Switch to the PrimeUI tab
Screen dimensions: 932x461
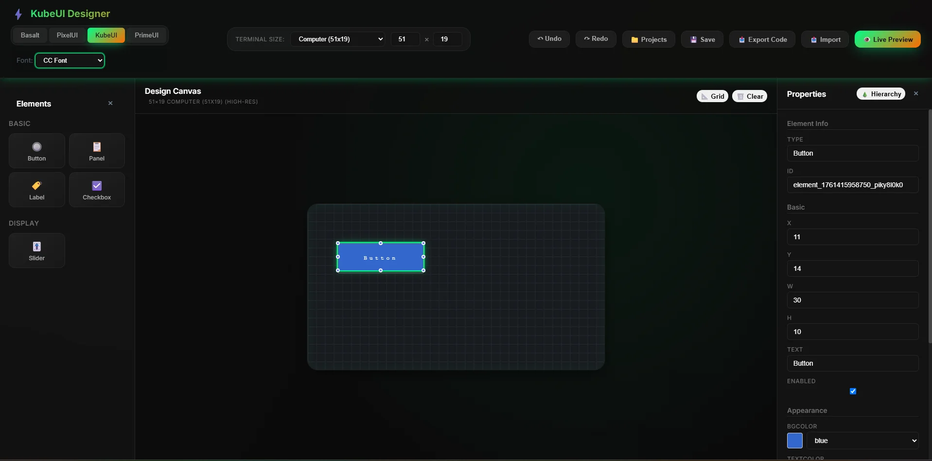pos(146,35)
